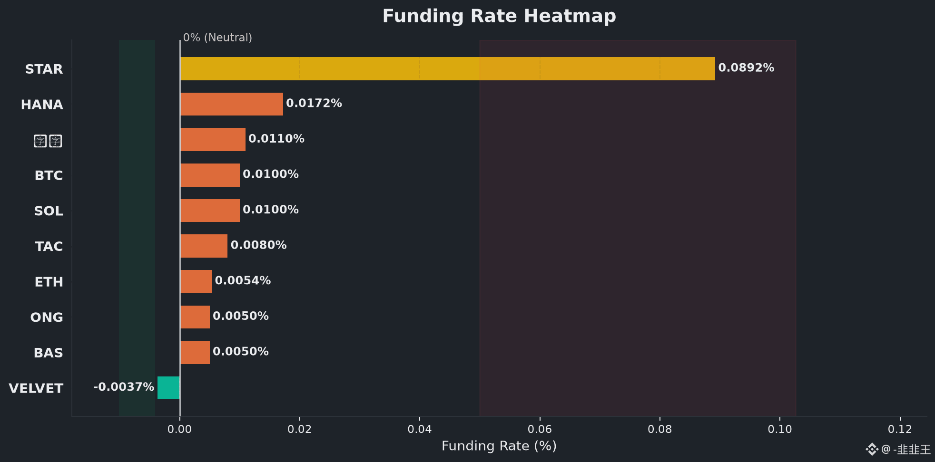Click the SOL funding rate bar
This screenshot has width=935, height=462.
(x=210, y=211)
